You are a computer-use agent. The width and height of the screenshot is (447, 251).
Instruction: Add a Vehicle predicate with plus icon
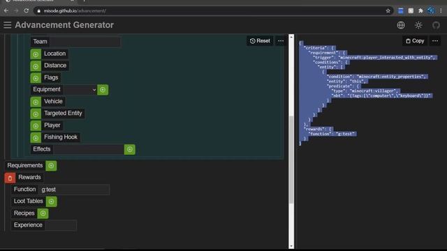click(36, 102)
